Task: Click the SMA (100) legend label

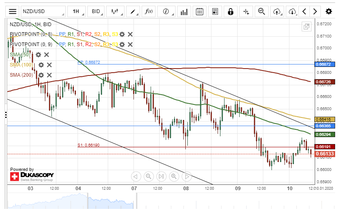Action: click(21, 65)
